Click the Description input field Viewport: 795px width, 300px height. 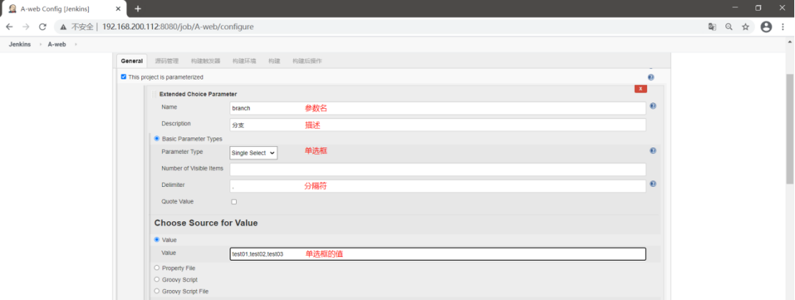pos(438,125)
